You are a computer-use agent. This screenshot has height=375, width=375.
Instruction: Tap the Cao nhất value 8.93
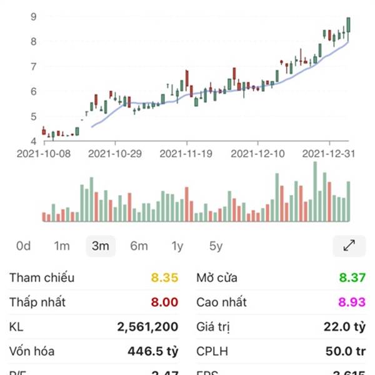pyautogui.click(x=352, y=302)
